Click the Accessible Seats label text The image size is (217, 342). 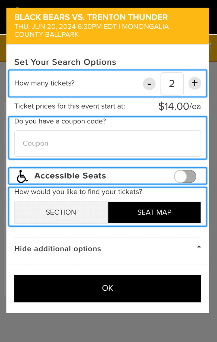[x=70, y=176]
